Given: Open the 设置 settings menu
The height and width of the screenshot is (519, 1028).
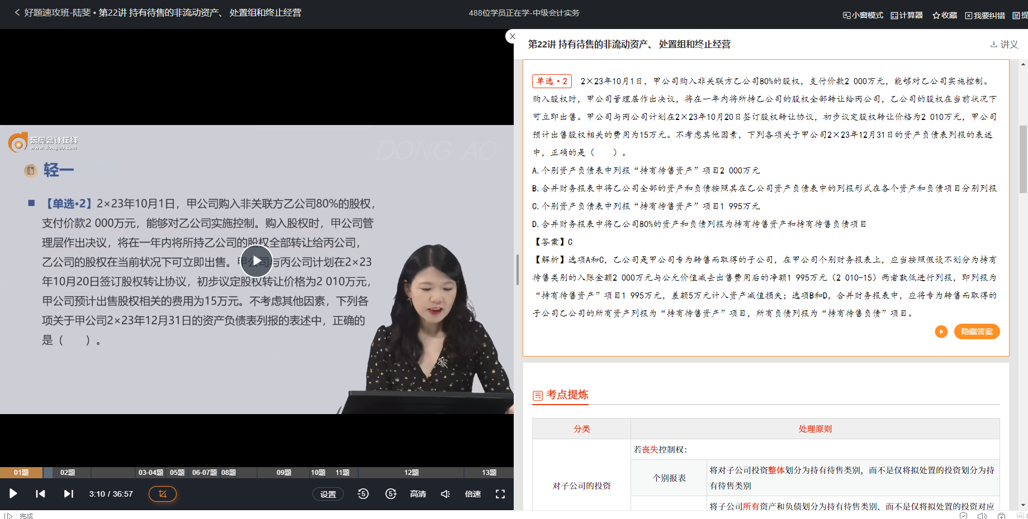Looking at the screenshot, I should tap(328, 494).
